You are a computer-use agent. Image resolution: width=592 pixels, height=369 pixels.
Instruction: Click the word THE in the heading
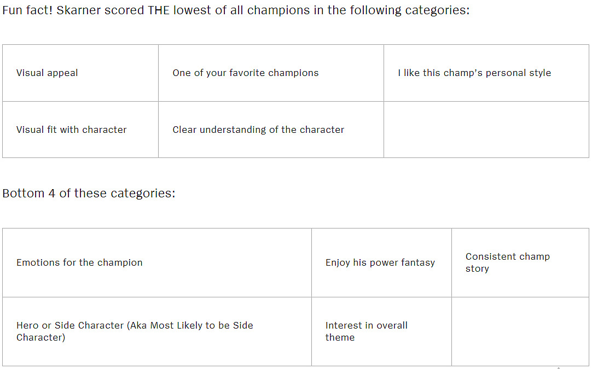point(159,10)
